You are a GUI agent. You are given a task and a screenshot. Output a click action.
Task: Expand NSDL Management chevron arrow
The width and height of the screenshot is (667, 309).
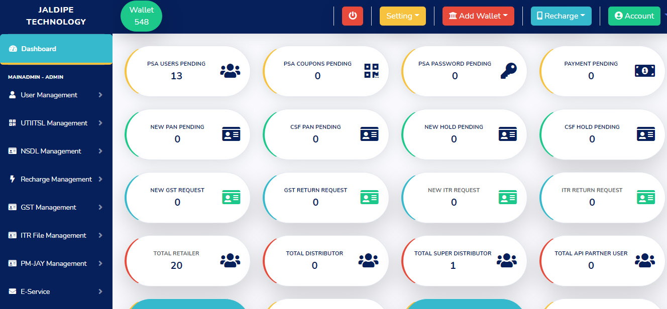pyautogui.click(x=100, y=151)
